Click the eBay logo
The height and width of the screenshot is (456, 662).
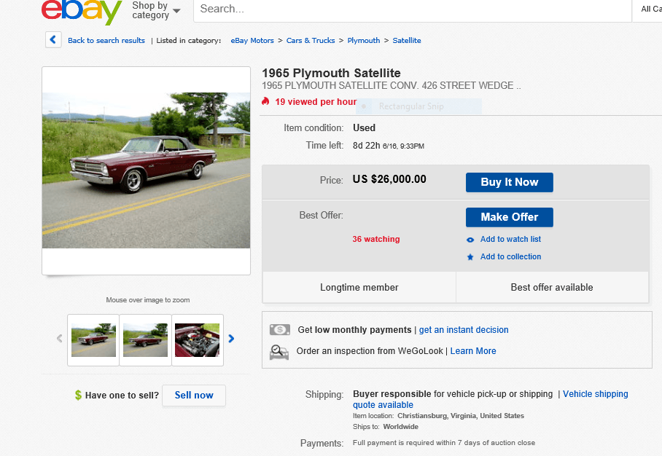click(x=82, y=10)
